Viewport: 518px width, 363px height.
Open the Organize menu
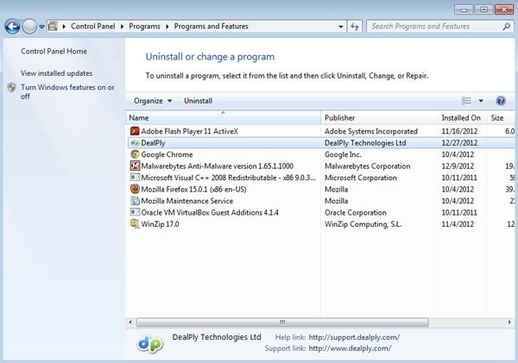153,101
